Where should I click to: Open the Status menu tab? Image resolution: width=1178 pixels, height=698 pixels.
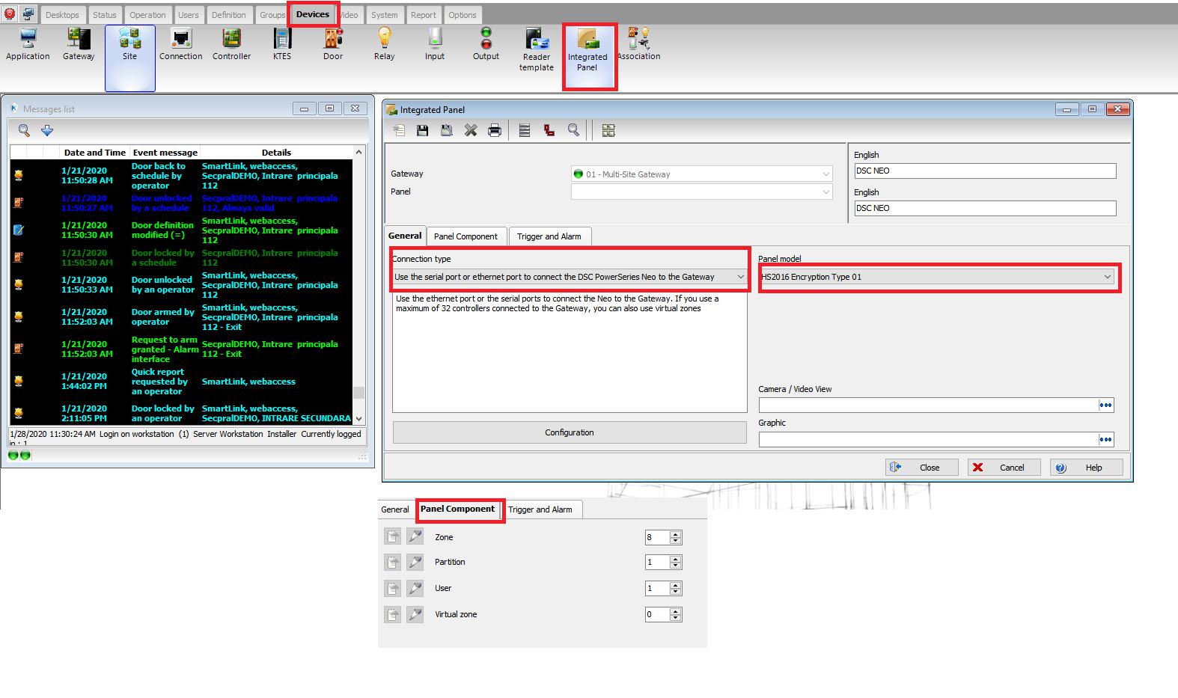tap(105, 15)
